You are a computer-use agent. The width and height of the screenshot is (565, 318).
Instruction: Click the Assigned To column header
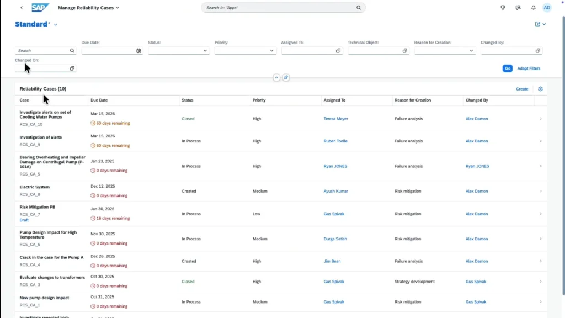click(334, 100)
